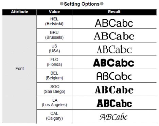
Task: Click the Helsinki ABCabc sample result
Action: pos(114,23)
